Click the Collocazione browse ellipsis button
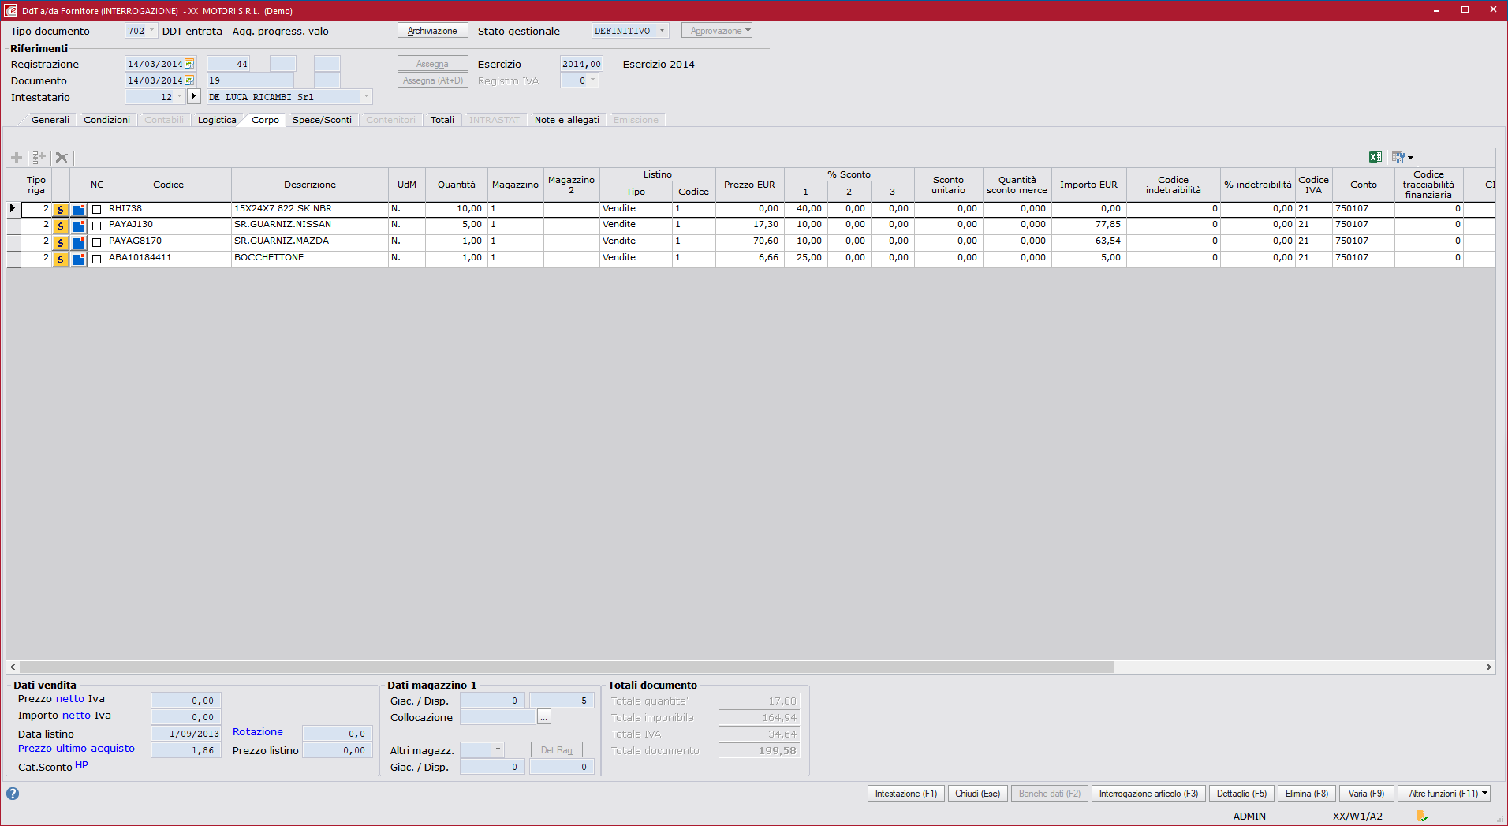 tap(544, 717)
